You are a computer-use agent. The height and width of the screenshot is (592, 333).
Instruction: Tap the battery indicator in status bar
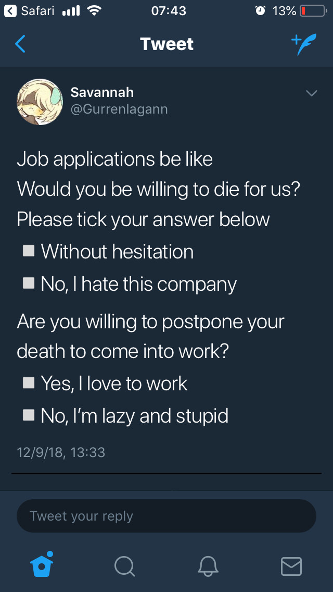click(311, 11)
